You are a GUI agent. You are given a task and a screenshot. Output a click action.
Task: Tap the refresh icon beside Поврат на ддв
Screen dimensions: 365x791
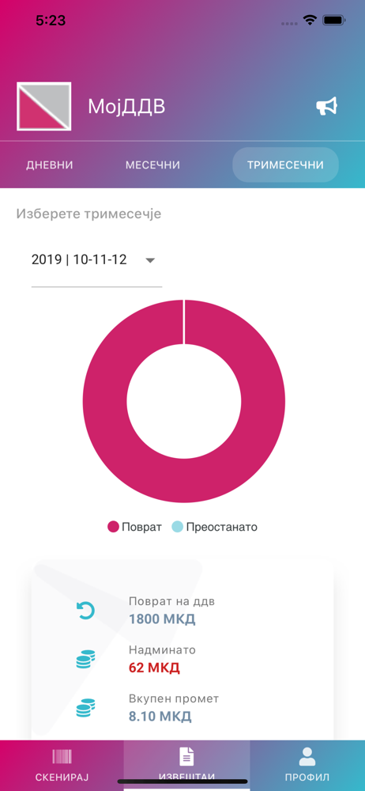(x=85, y=611)
